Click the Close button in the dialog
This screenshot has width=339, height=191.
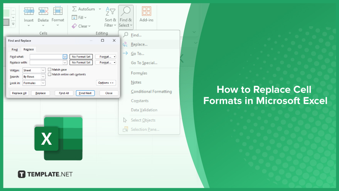[109, 93]
